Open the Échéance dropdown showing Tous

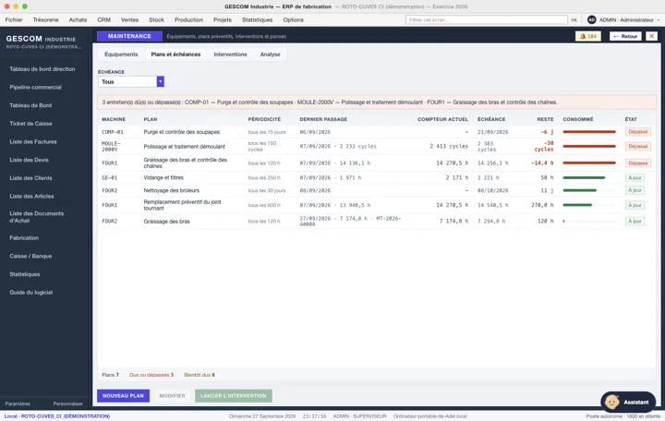point(131,82)
